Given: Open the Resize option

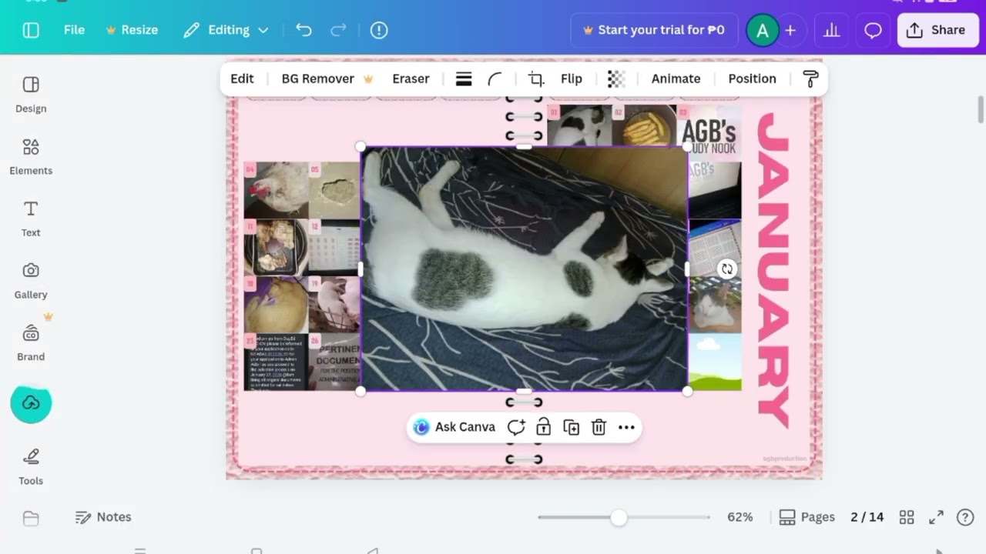Looking at the screenshot, I should (x=132, y=30).
